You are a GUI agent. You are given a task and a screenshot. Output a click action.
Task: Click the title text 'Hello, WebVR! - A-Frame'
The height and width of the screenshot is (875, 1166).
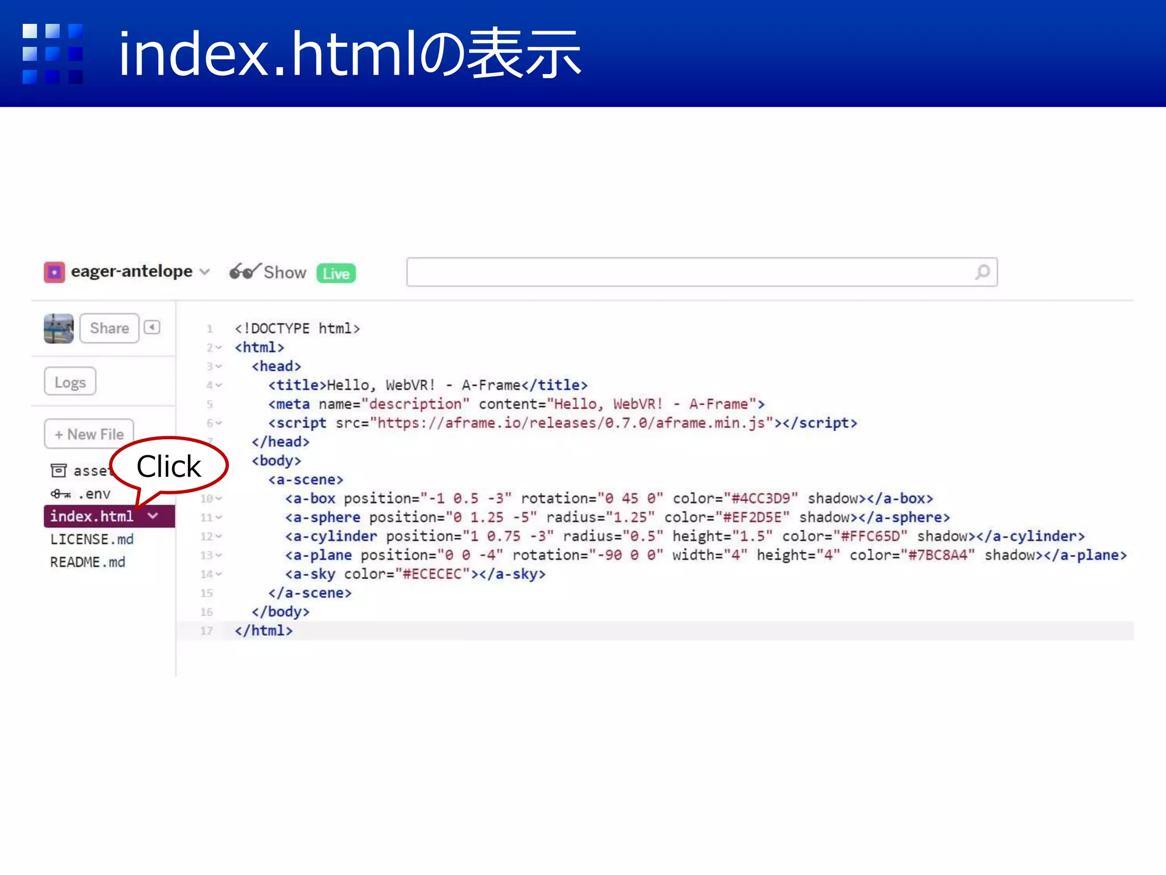tap(424, 385)
